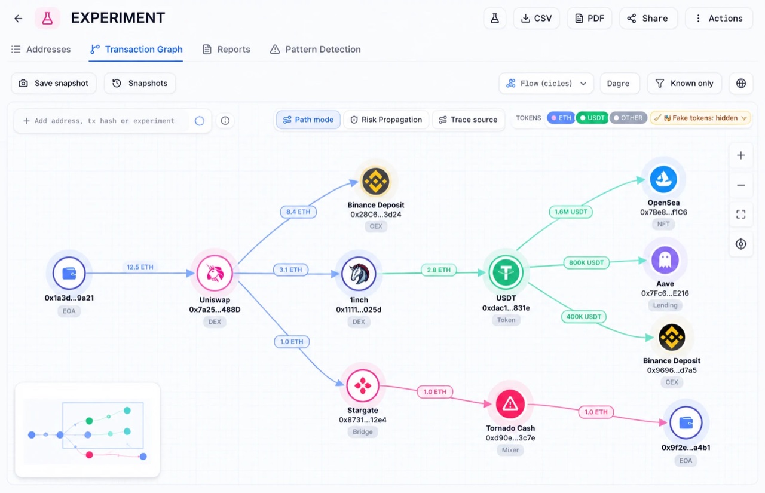Click the 1.6M USDT edge label

(570, 212)
